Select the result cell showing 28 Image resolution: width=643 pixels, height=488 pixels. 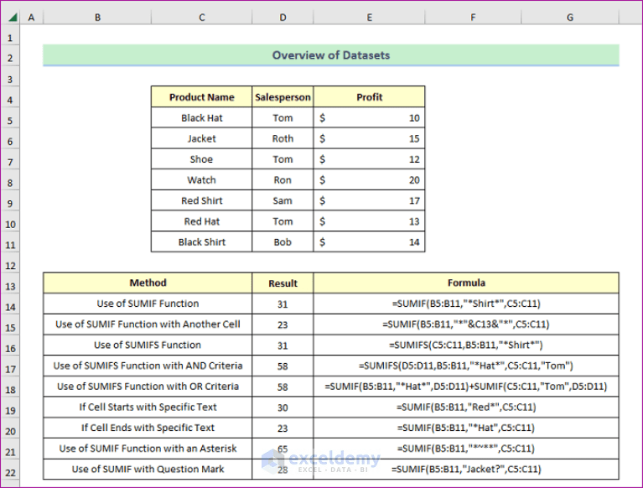[283, 470]
